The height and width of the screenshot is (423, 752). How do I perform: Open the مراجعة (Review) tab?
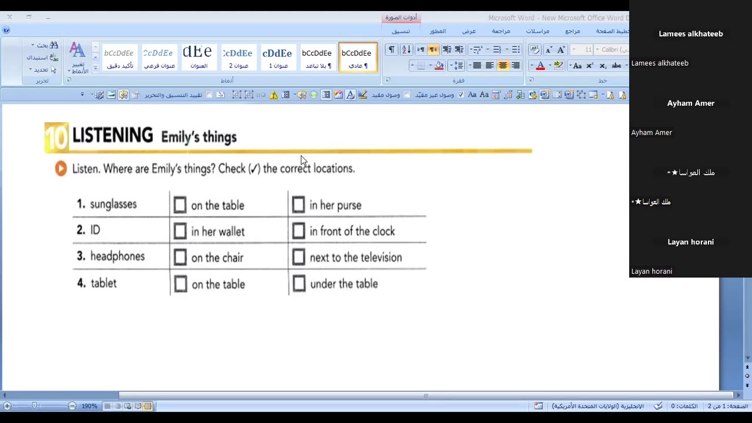501,31
